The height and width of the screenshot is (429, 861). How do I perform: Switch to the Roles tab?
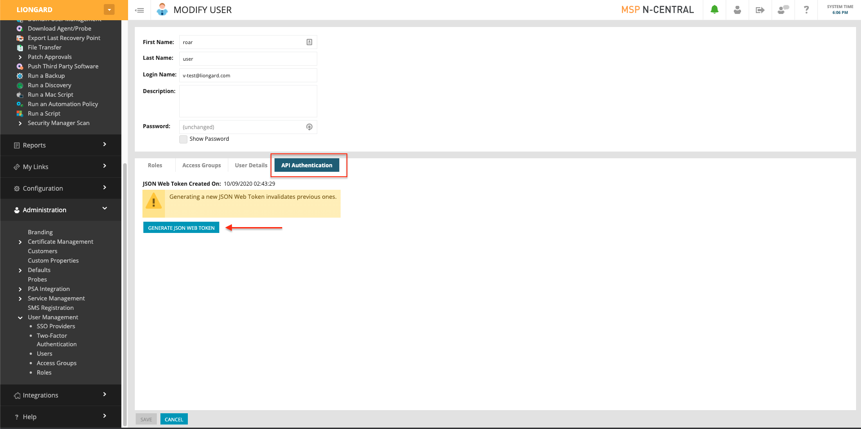[155, 165]
